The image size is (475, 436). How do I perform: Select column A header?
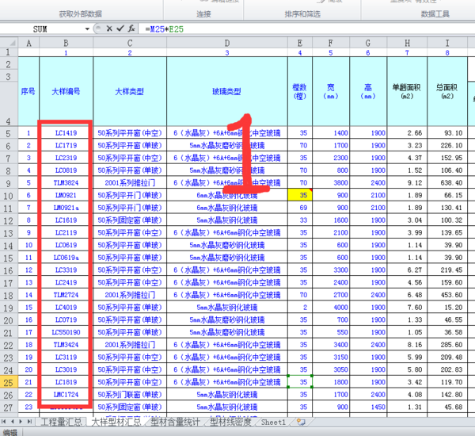point(28,43)
